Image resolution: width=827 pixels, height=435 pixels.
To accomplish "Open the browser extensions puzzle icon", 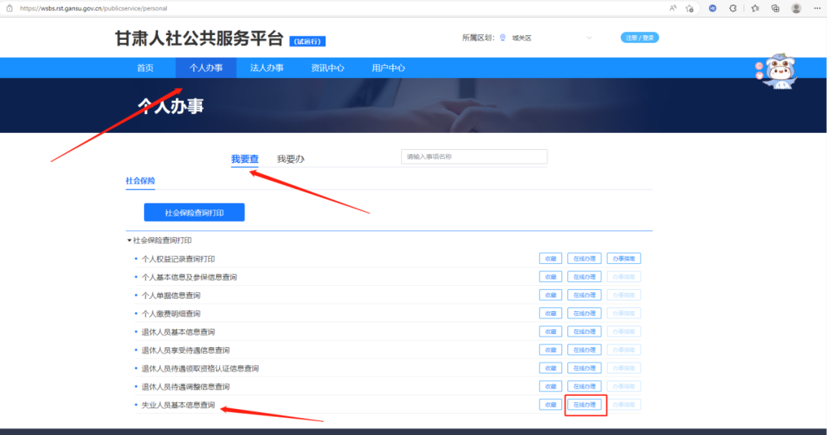I will 733,8.
